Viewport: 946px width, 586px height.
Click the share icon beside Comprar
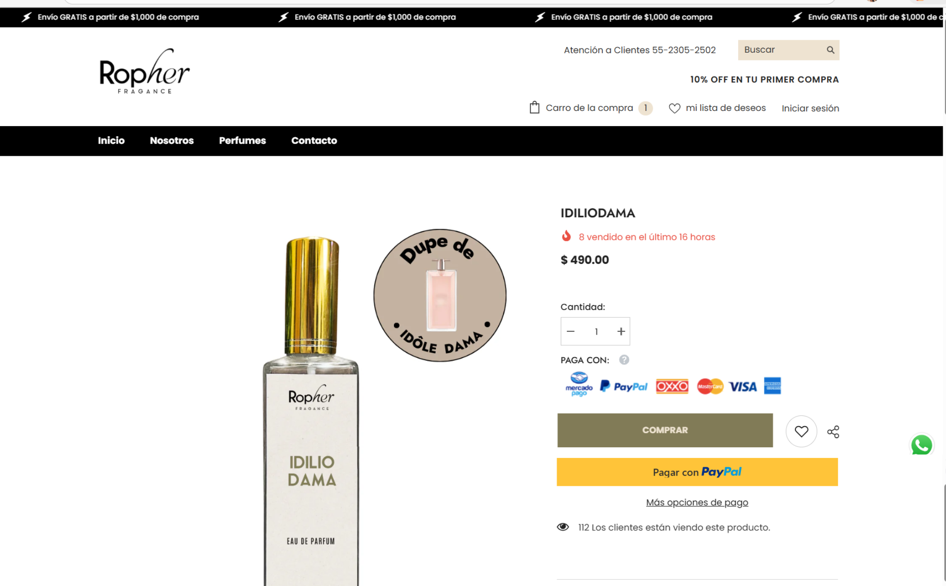coord(833,432)
